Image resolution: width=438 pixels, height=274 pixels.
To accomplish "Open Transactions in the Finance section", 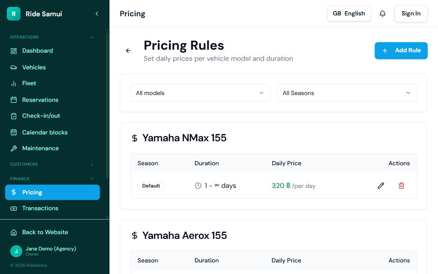I will pyautogui.click(x=53, y=208).
